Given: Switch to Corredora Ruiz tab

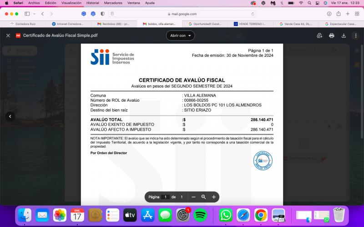Looking at the screenshot, I should point(23,24).
